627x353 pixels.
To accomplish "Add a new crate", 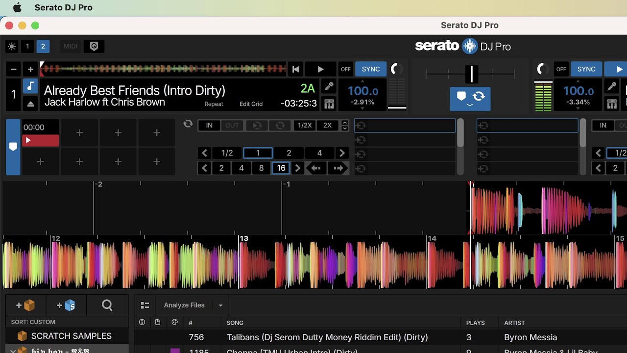I will tap(25, 306).
